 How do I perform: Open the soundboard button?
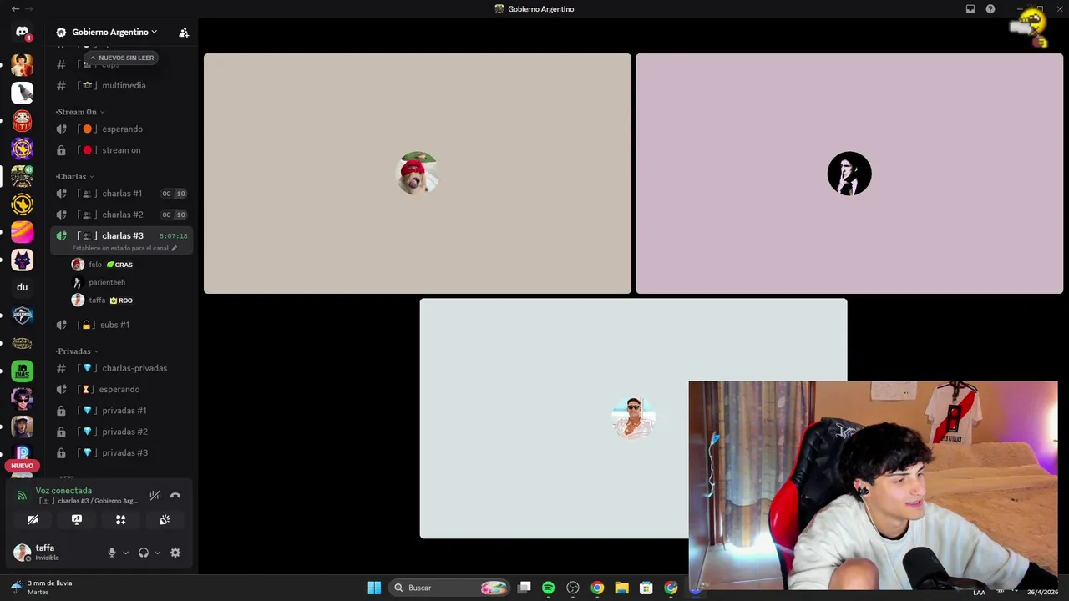pos(165,519)
